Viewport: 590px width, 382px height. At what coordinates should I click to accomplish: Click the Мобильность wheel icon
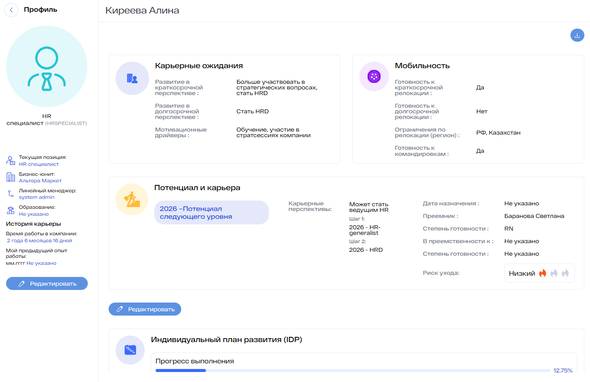click(x=374, y=76)
